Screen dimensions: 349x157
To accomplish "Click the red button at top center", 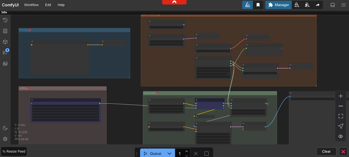I will pyautogui.click(x=174, y=2).
